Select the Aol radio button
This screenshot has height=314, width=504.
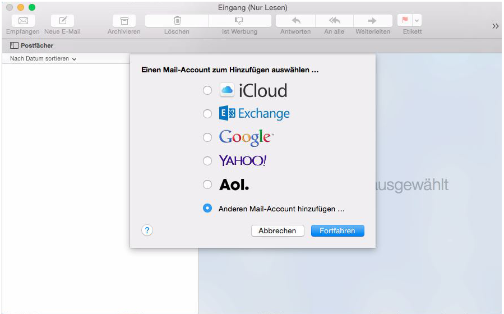coord(207,184)
